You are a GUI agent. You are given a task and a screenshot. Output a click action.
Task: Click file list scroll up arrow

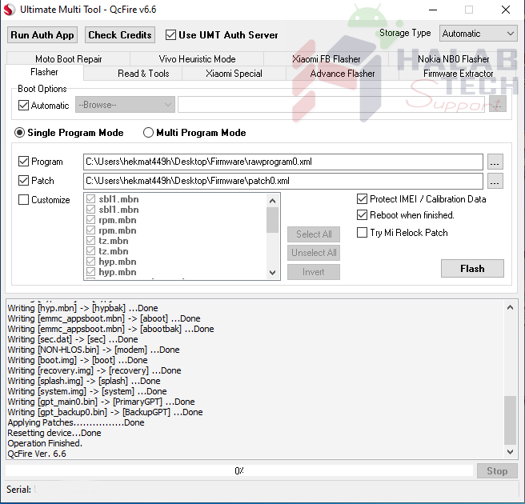[x=273, y=201]
